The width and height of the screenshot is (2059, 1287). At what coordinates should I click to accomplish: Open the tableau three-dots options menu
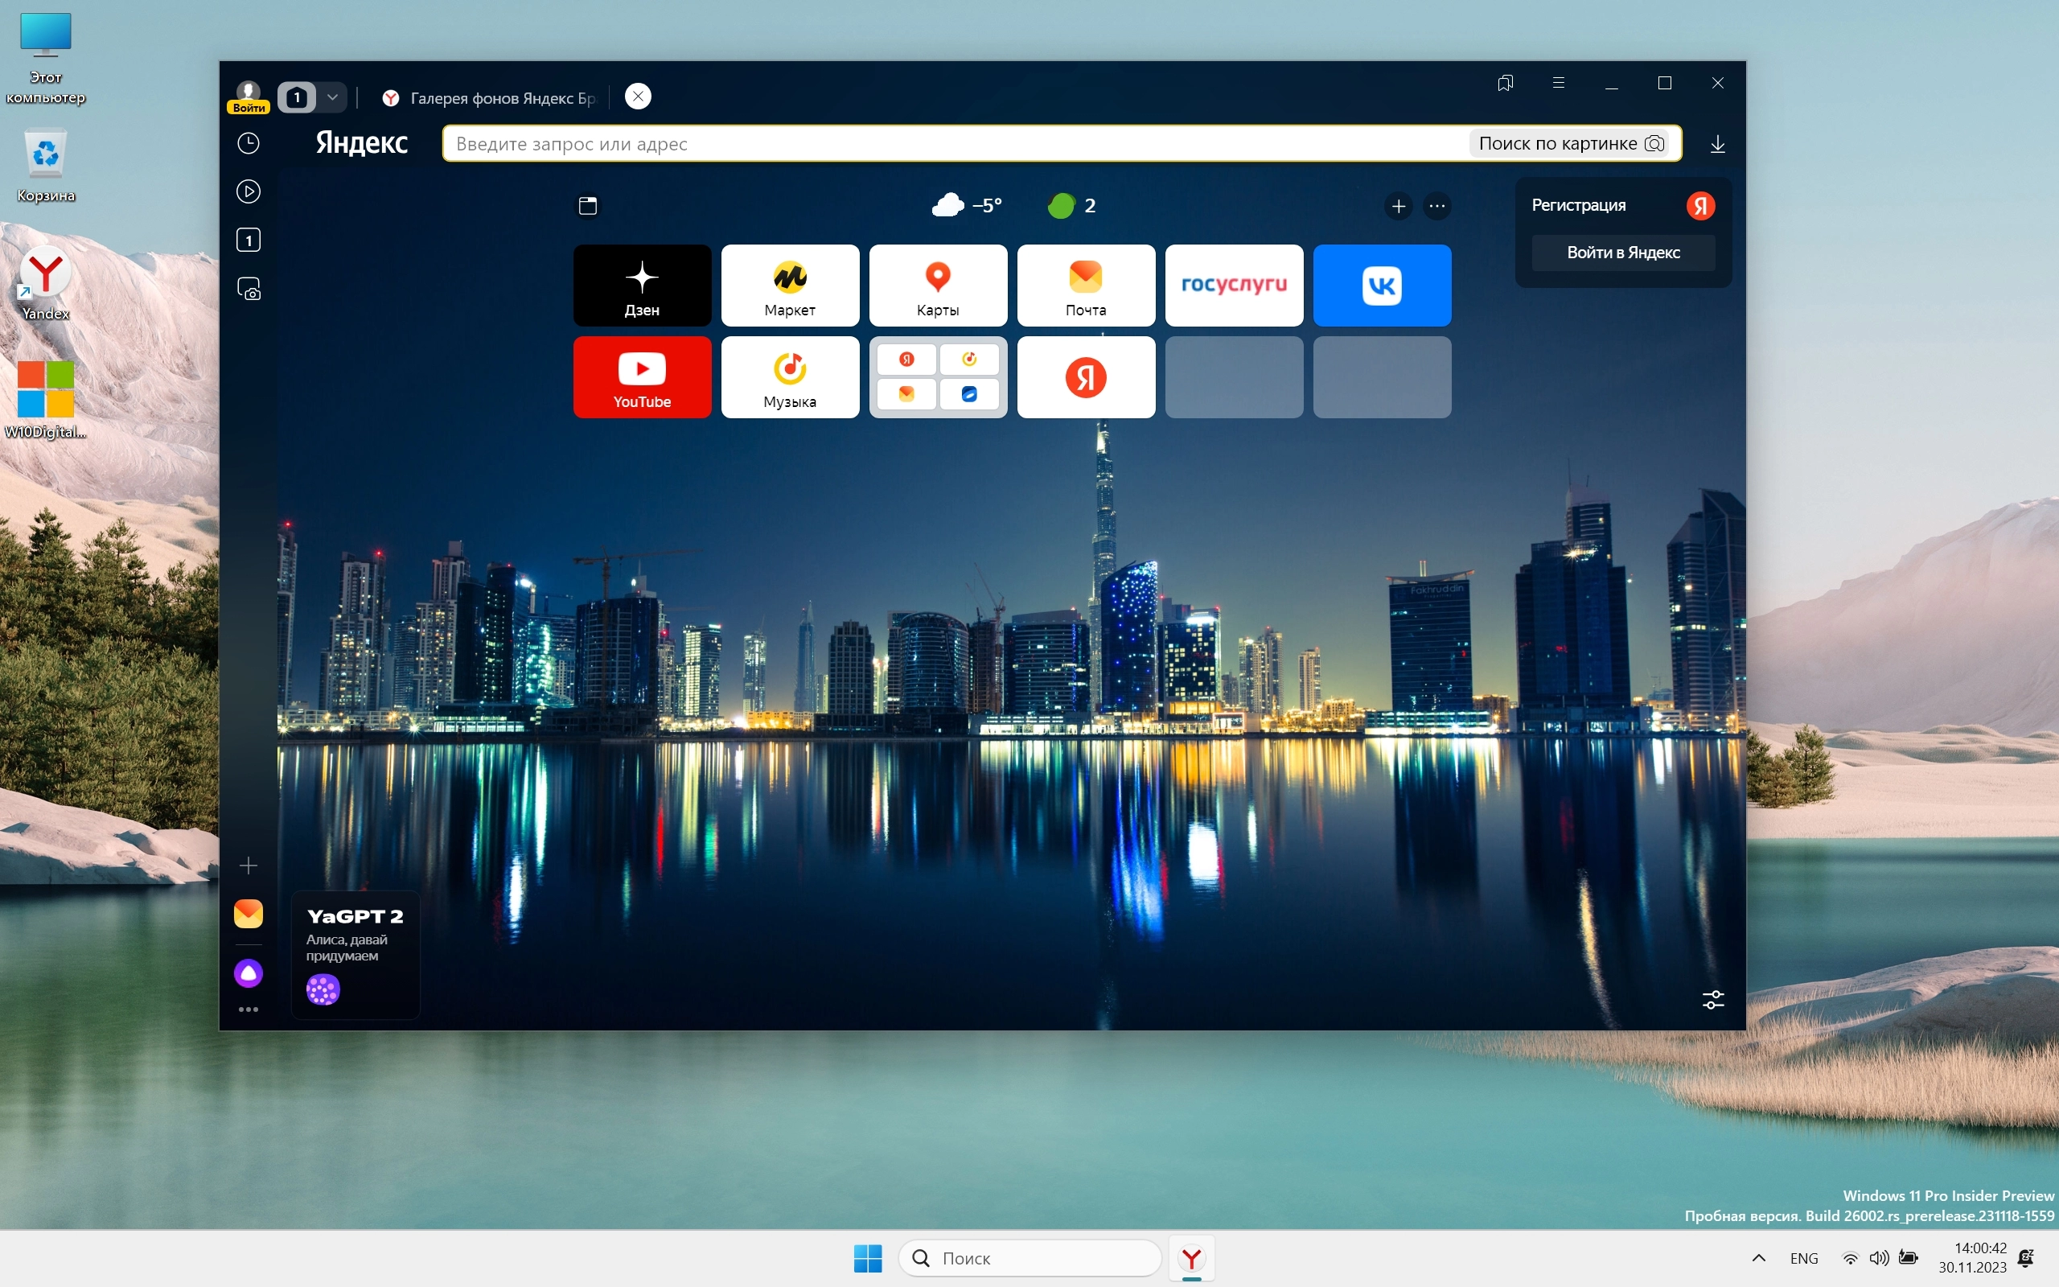(1437, 206)
